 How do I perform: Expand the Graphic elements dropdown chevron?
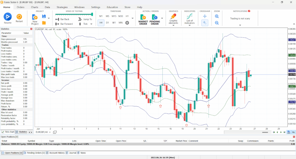[173, 25]
